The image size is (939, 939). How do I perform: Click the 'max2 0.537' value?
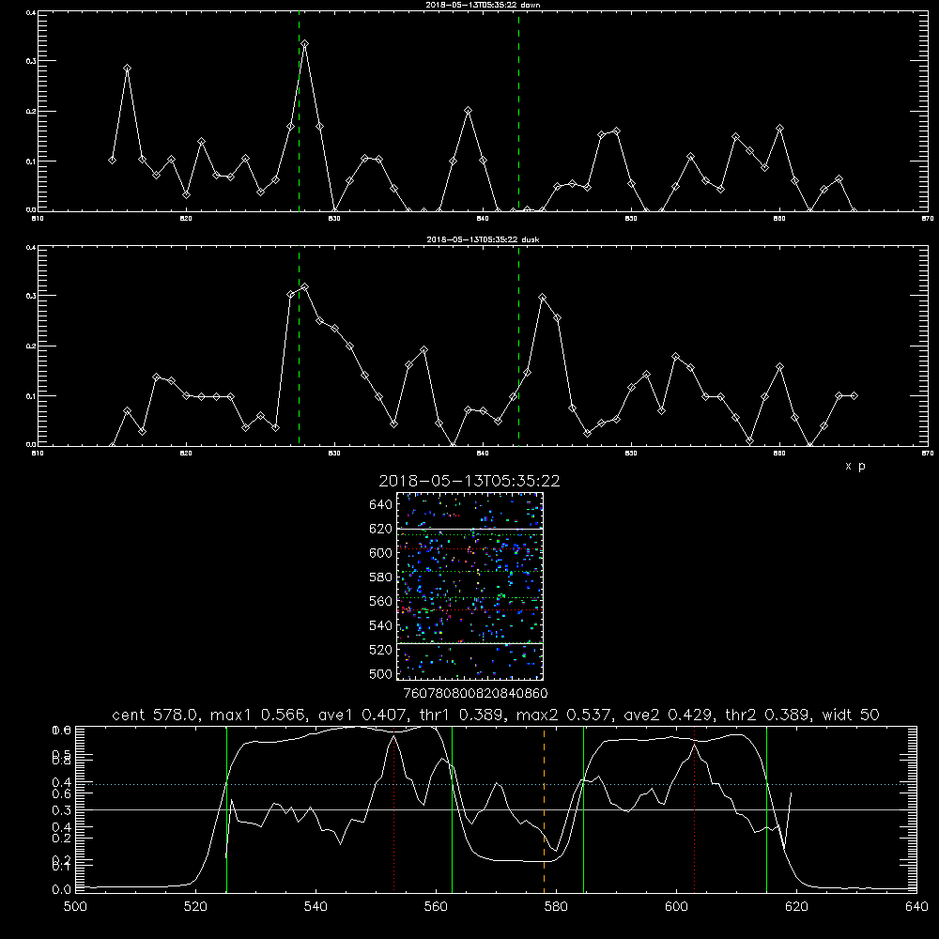click(x=564, y=715)
